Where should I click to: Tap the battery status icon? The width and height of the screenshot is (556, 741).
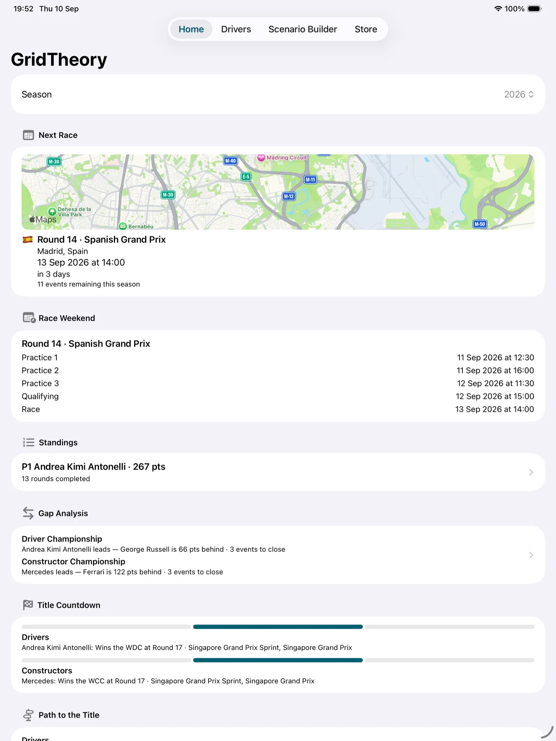click(534, 9)
